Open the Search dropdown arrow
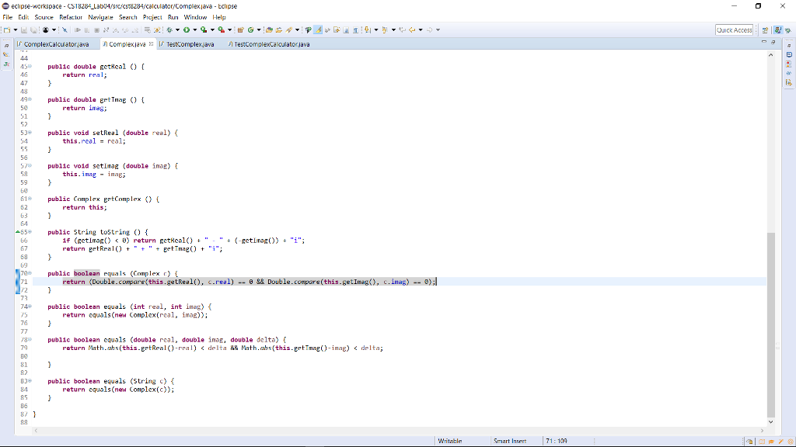 point(297,30)
